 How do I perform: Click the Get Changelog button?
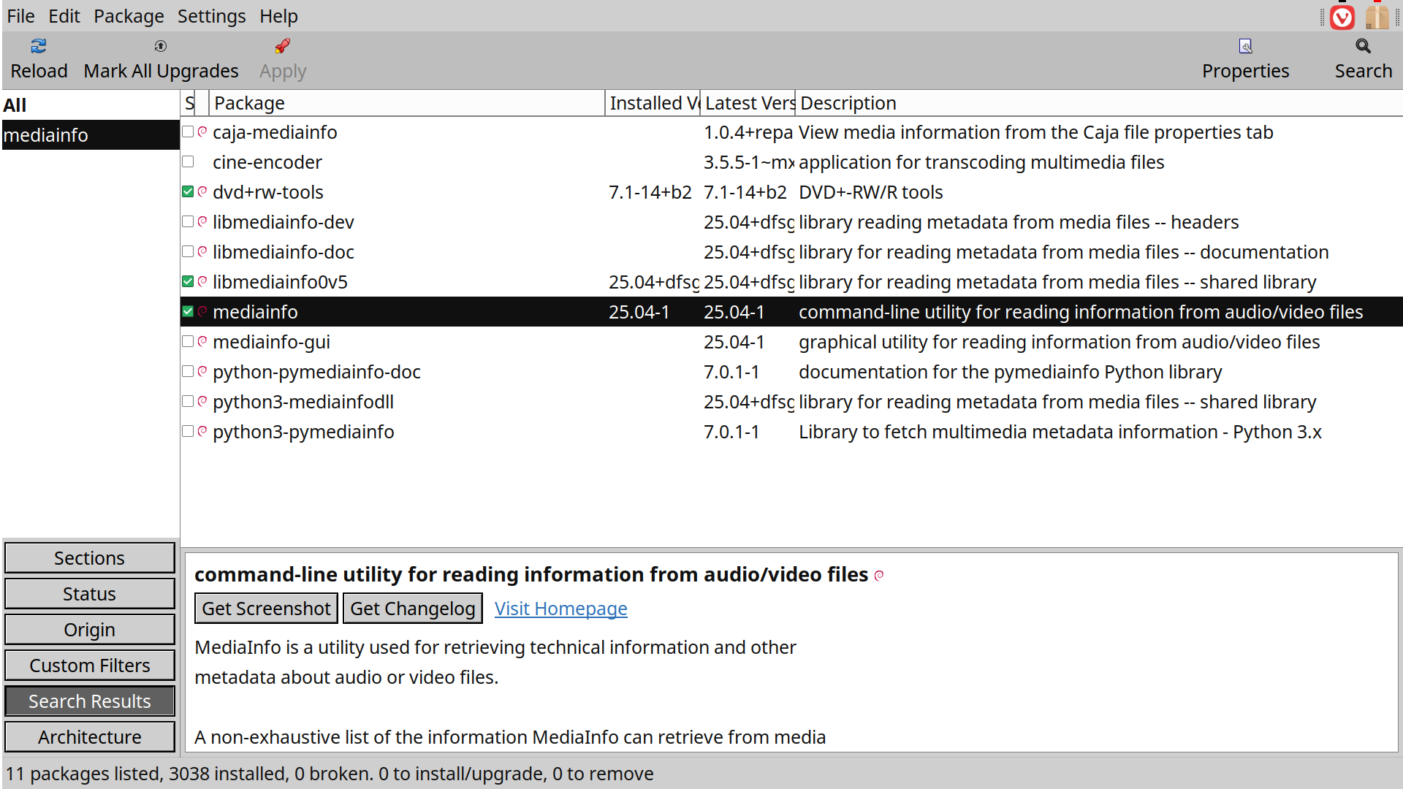tap(412, 608)
